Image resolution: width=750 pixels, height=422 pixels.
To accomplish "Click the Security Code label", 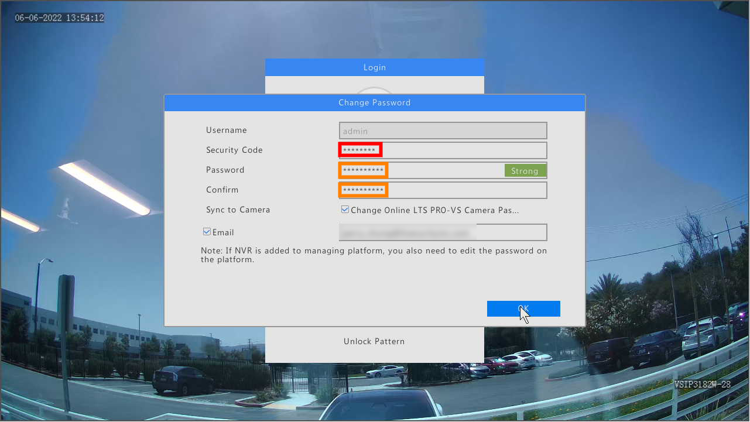I will pyautogui.click(x=234, y=150).
